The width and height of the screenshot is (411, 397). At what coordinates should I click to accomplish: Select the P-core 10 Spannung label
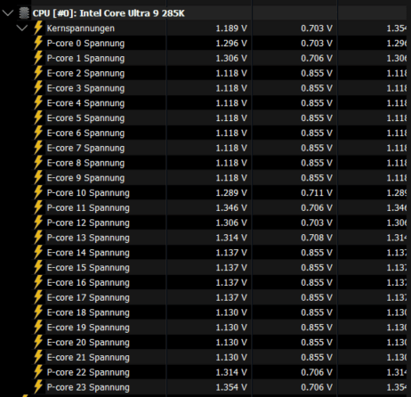pyautogui.click(x=88, y=193)
